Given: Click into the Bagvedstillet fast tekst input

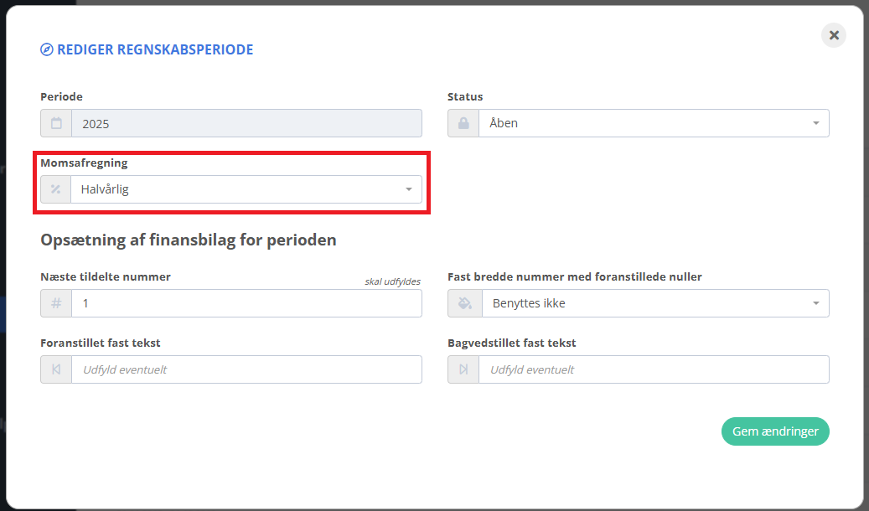Looking at the screenshot, I should pyautogui.click(x=654, y=369).
